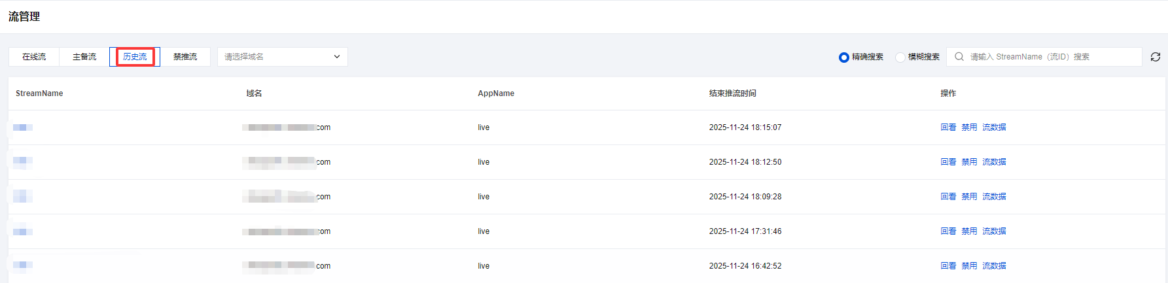Click 禁用 for the 18:15:07 stream

(969, 127)
